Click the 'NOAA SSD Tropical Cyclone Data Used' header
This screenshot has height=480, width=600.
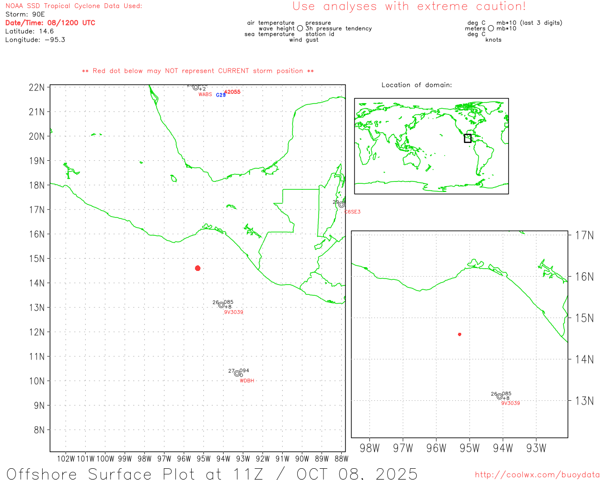(x=74, y=6)
